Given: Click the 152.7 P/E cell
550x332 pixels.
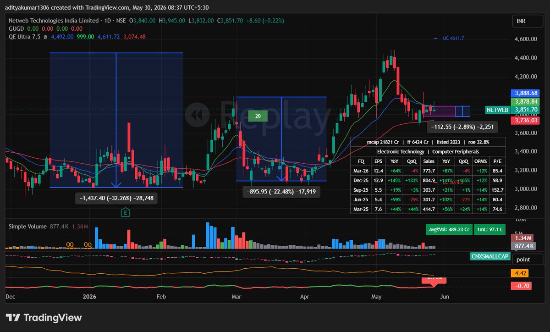Looking at the screenshot, I should tap(497, 190).
